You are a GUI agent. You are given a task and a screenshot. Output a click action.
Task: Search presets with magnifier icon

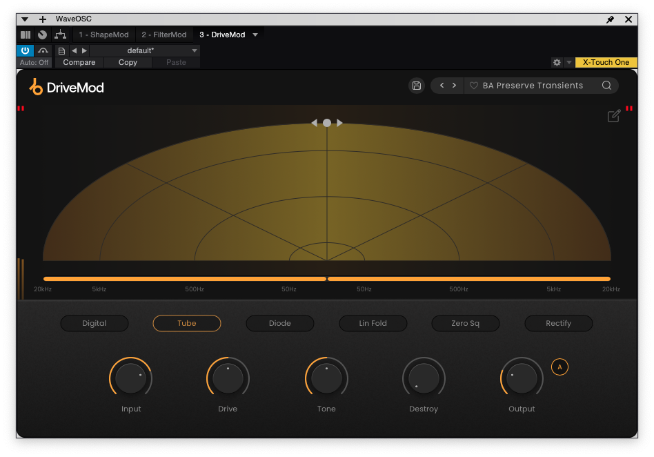(606, 86)
